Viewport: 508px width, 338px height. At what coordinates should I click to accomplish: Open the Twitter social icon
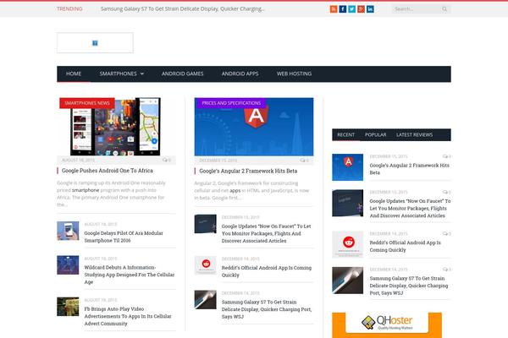[352, 9]
